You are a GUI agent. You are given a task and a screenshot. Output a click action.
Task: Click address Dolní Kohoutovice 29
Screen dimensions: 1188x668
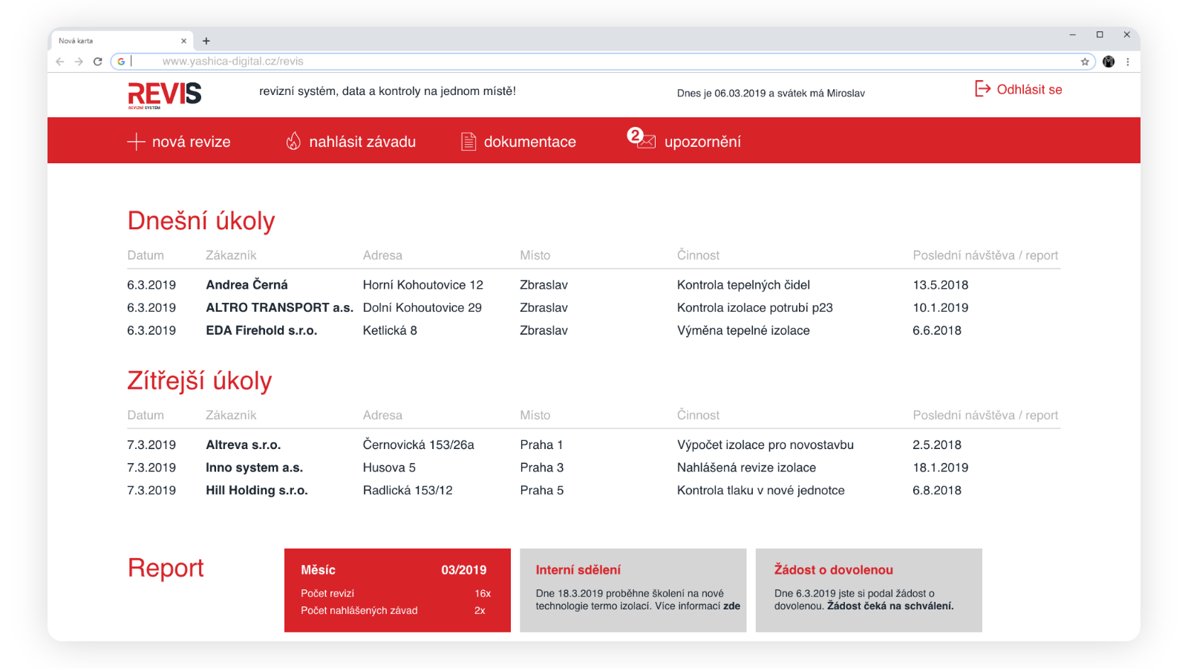coord(422,307)
